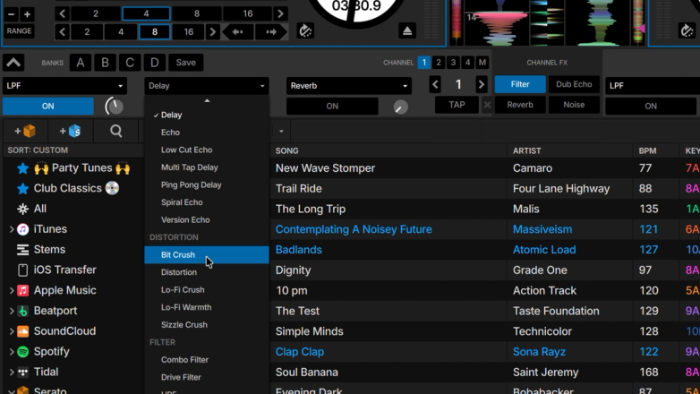Assign FX to channel 2
Image resolution: width=700 pixels, height=394 pixels.
tap(439, 63)
